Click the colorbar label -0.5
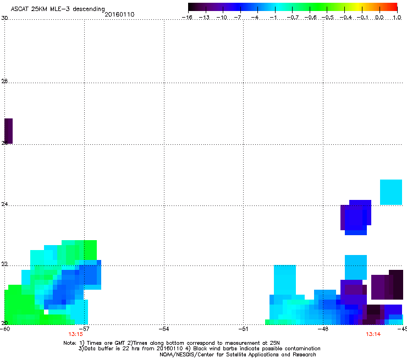The width and height of the screenshot is (407, 358). click(x=328, y=18)
